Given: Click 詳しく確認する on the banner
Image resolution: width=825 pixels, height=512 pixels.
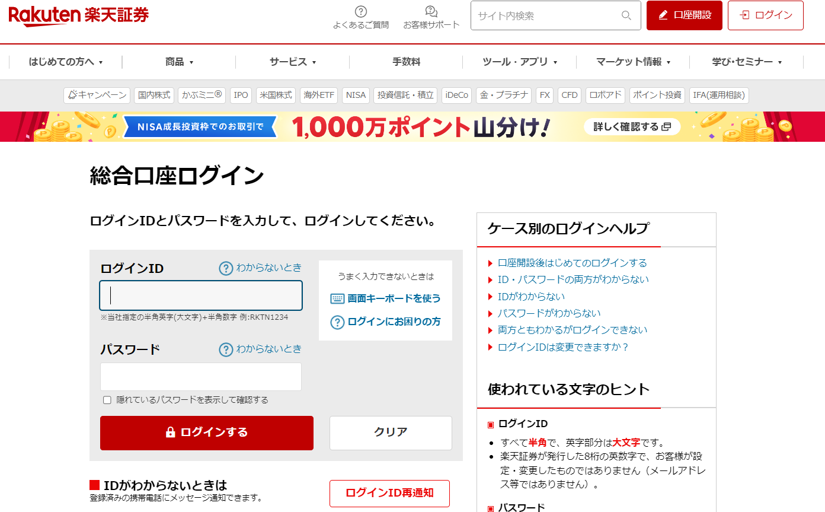Looking at the screenshot, I should click(632, 127).
